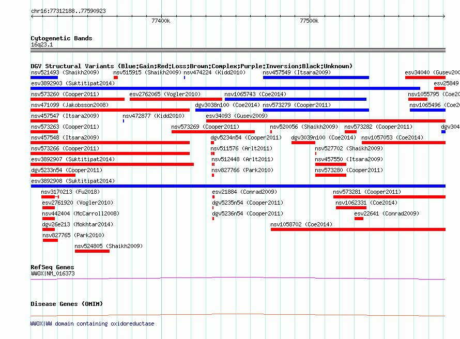Open the nsv474224 (Kidd2010) variant label
The height and width of the screenshot is (339, 460).
214,72
